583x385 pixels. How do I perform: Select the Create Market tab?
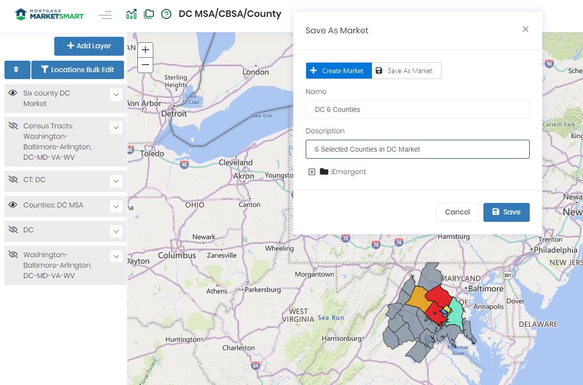[339, 71]
